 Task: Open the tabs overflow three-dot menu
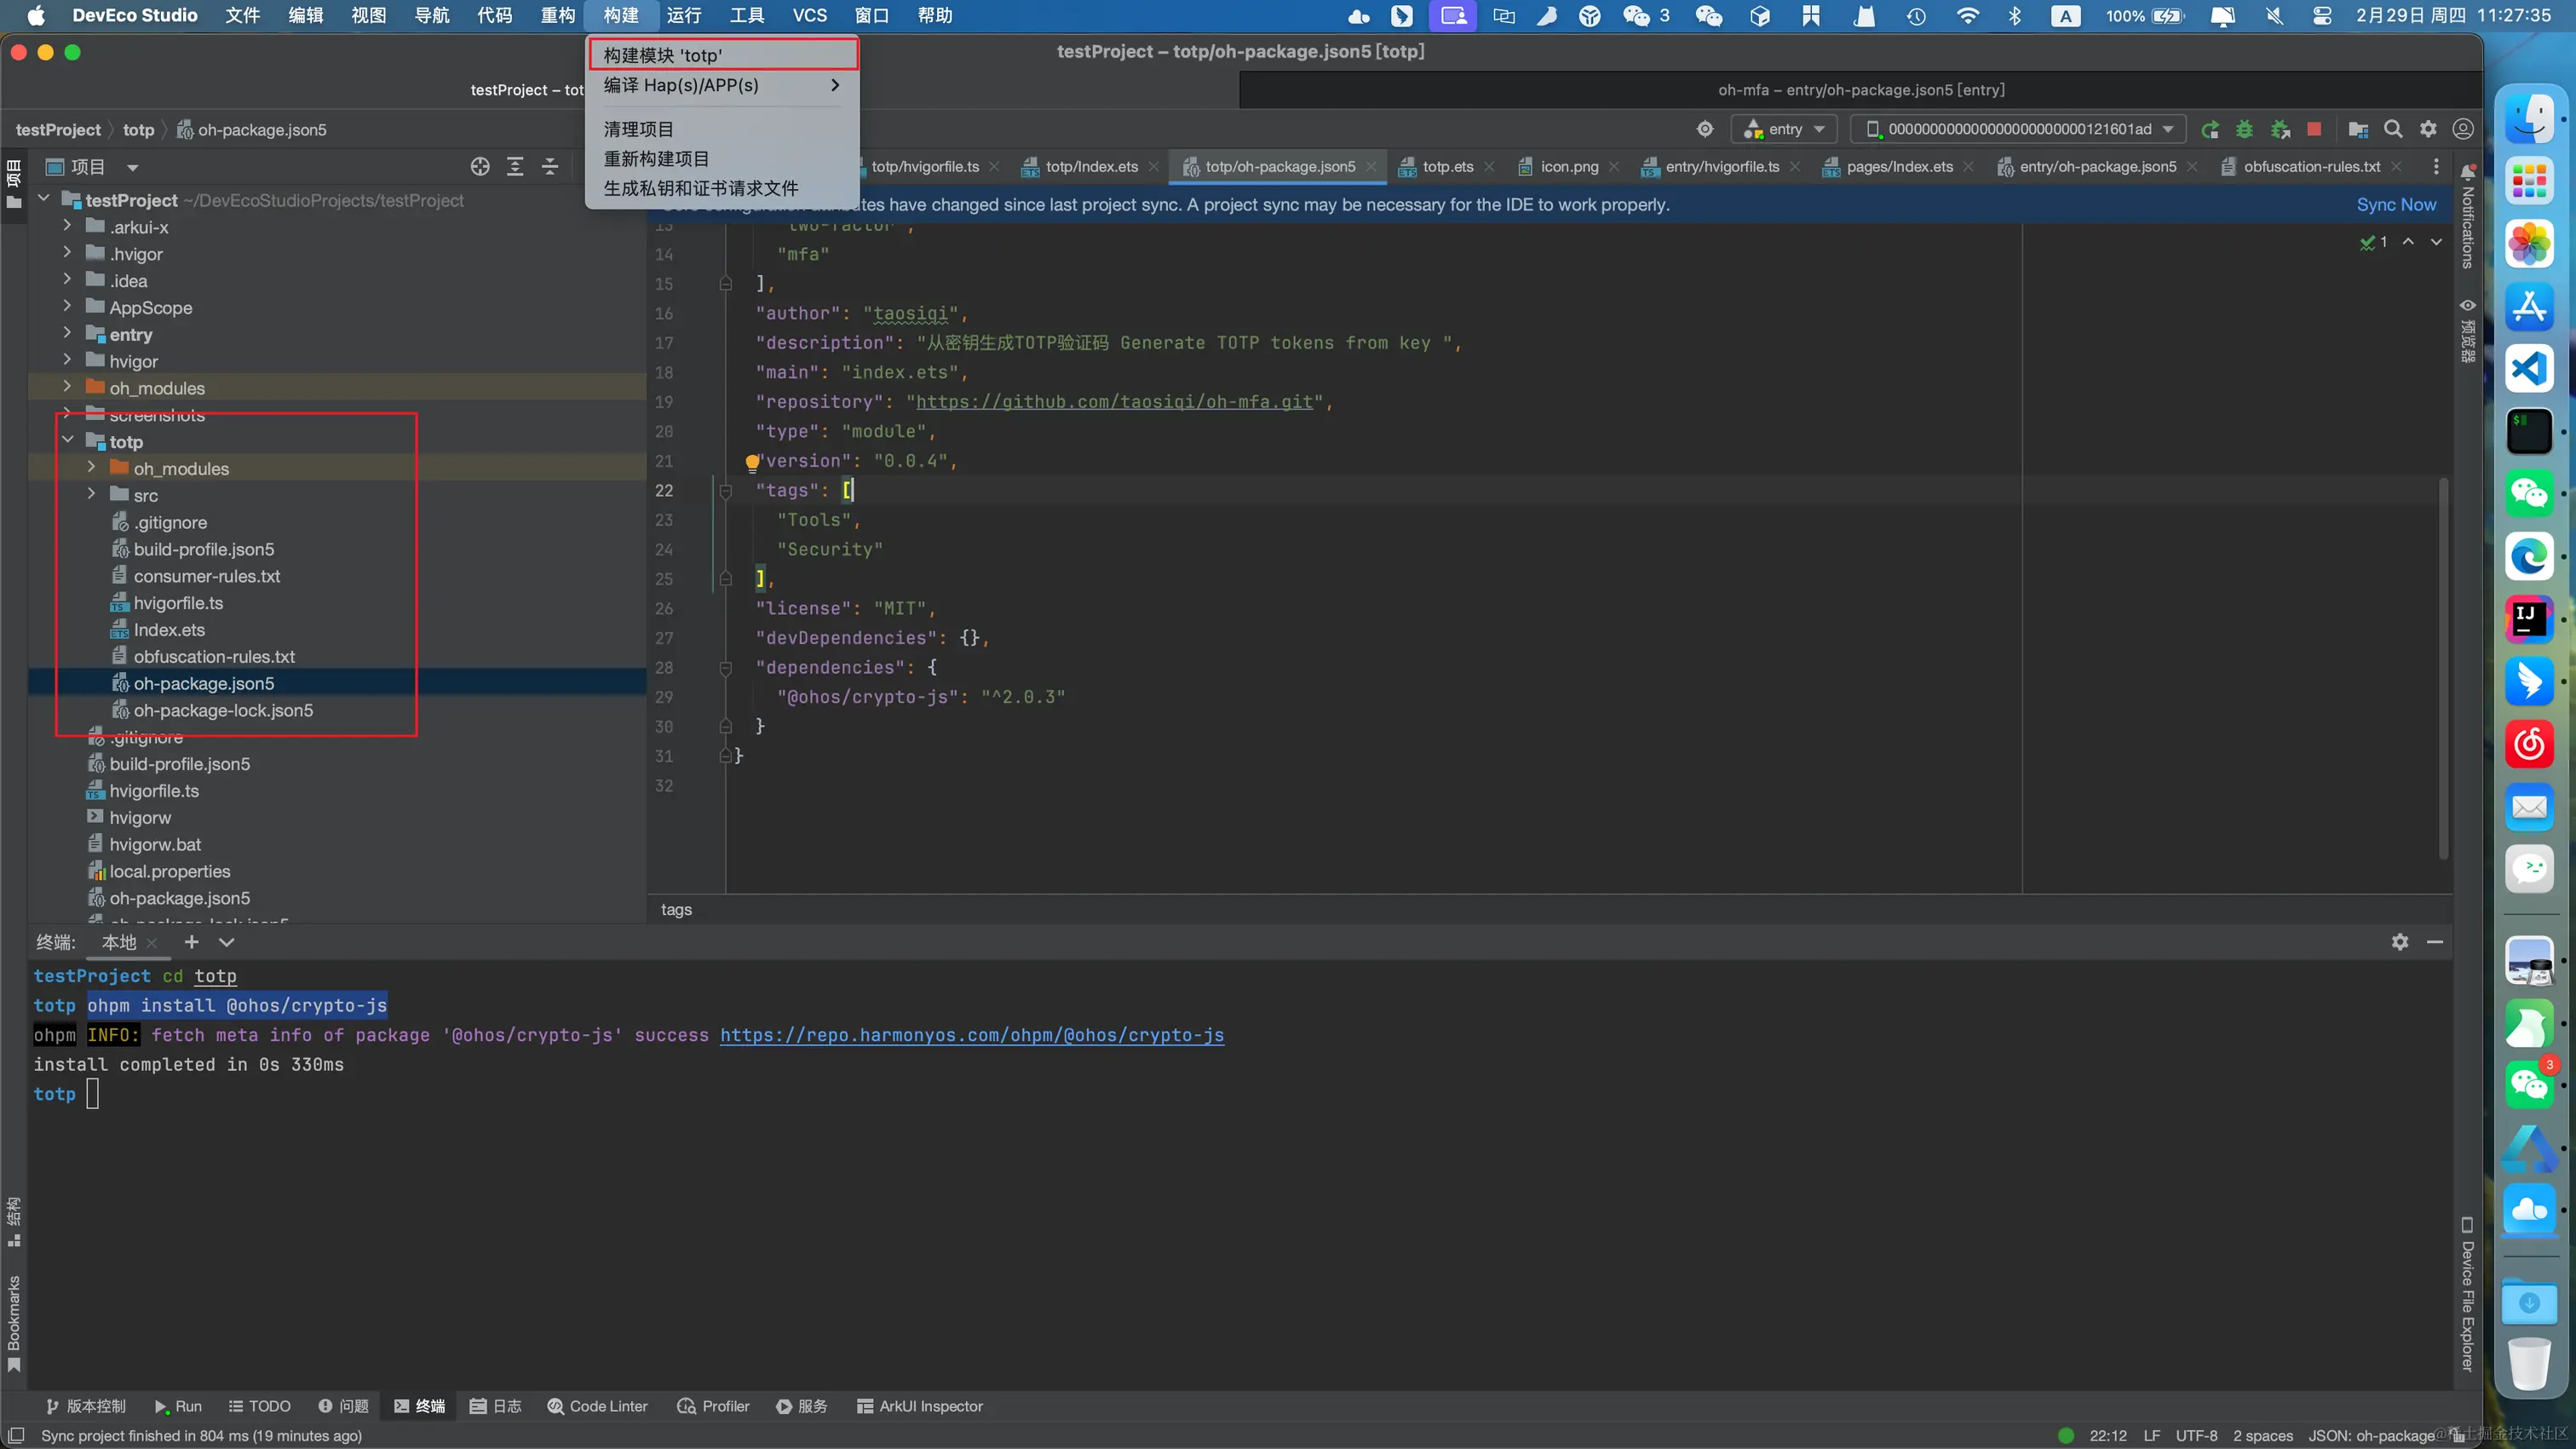pos(2436,167)
